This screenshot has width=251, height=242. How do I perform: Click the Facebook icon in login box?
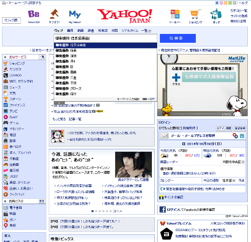pos(162,209)
